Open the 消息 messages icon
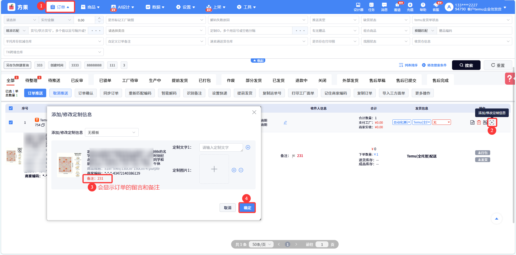The image size is (516, 255). (x=384, y=7)
